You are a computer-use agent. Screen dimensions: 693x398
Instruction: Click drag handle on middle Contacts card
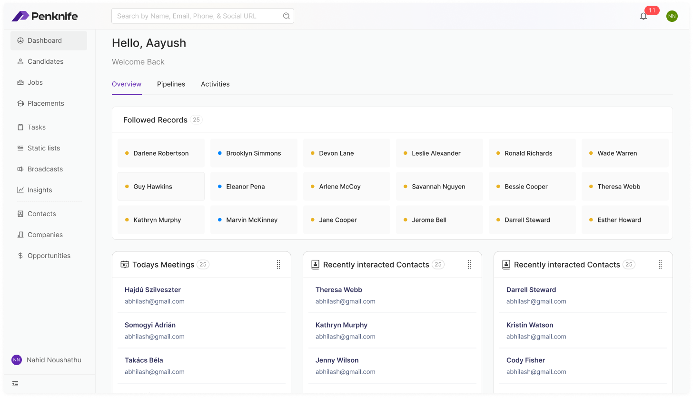pos(469,265)
